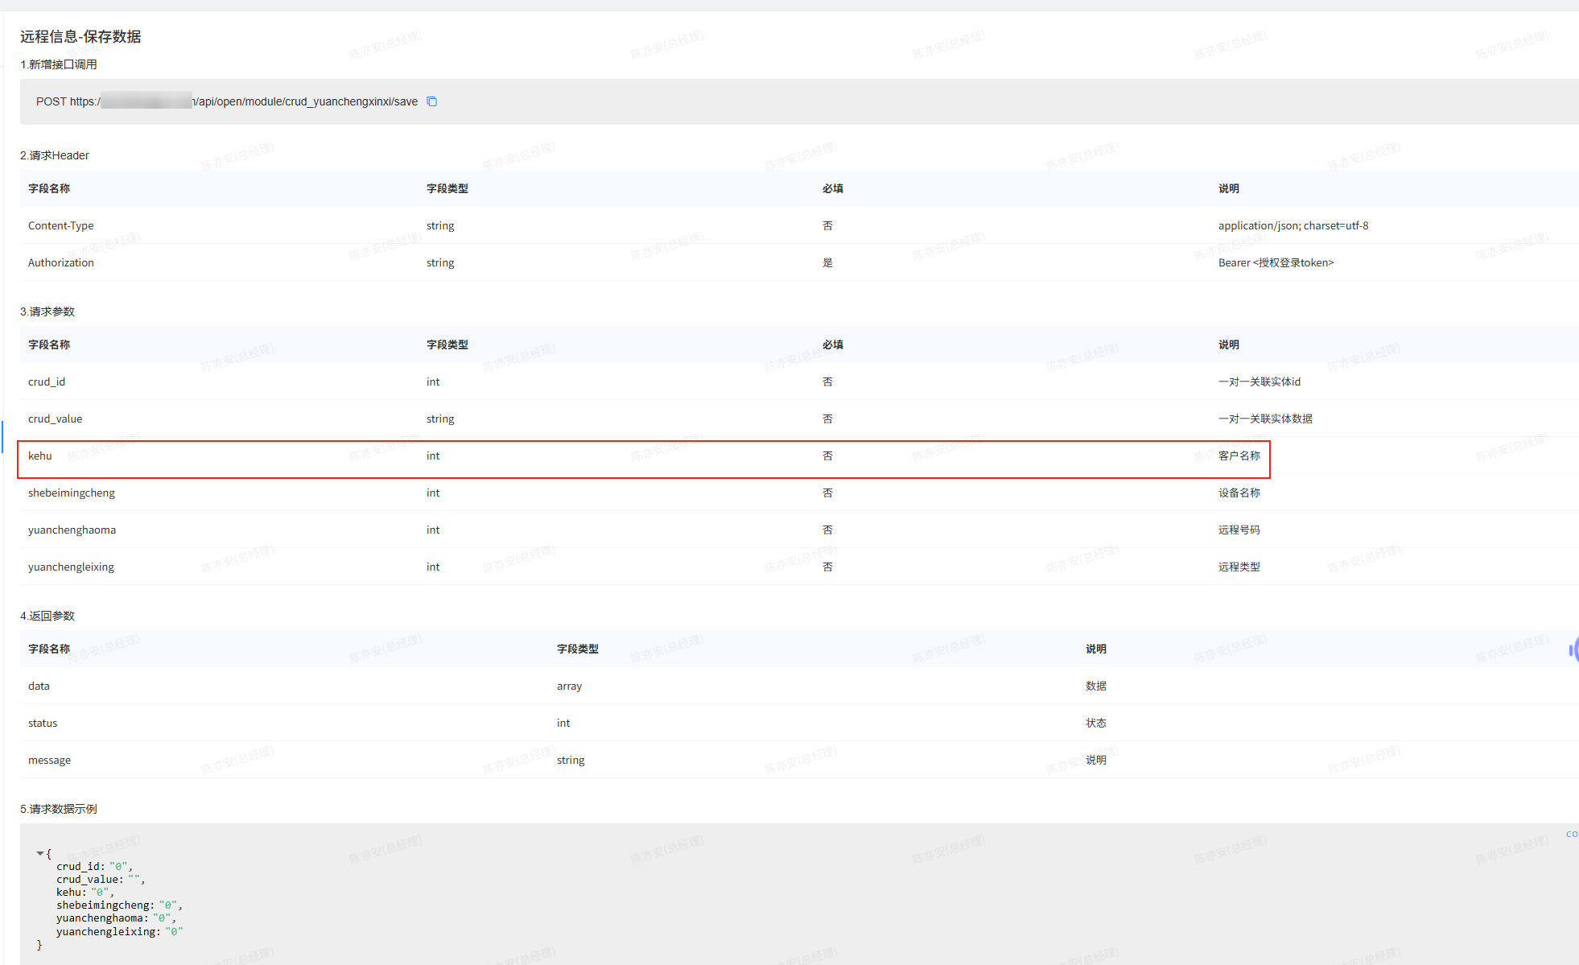Image resolution: width=1579 pixels, height=965 pixels.
Task: Click the data return parameter row
Action: (x=39, y=686)
